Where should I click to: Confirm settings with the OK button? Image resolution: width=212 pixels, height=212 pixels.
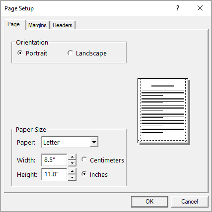[149, 202]
